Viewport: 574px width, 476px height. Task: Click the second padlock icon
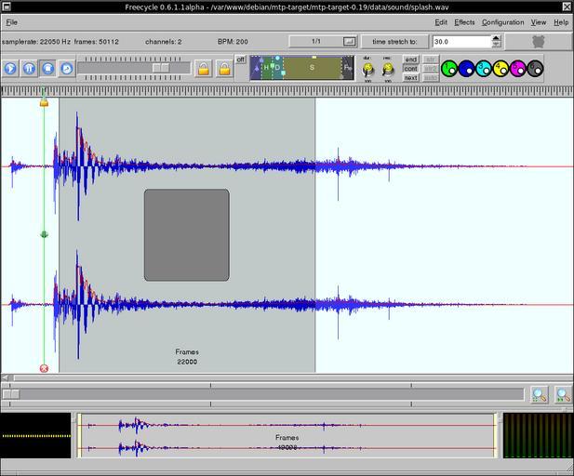click(224, 68)
